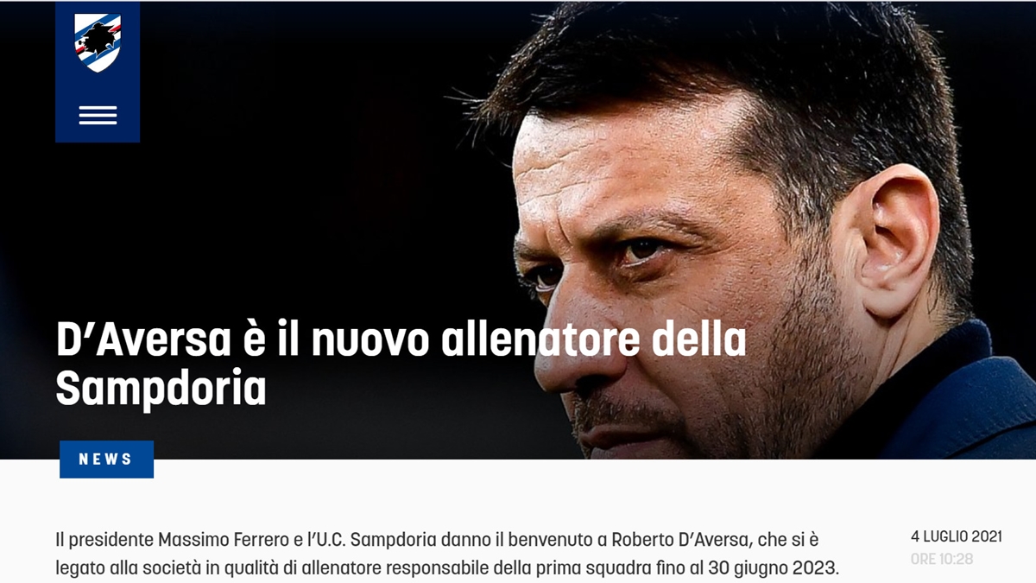This screenshot has height=583, width=1036.
Task: Click the headline 'D'Aversa è il nuovo allenatore'
Action: click(401, 340)
